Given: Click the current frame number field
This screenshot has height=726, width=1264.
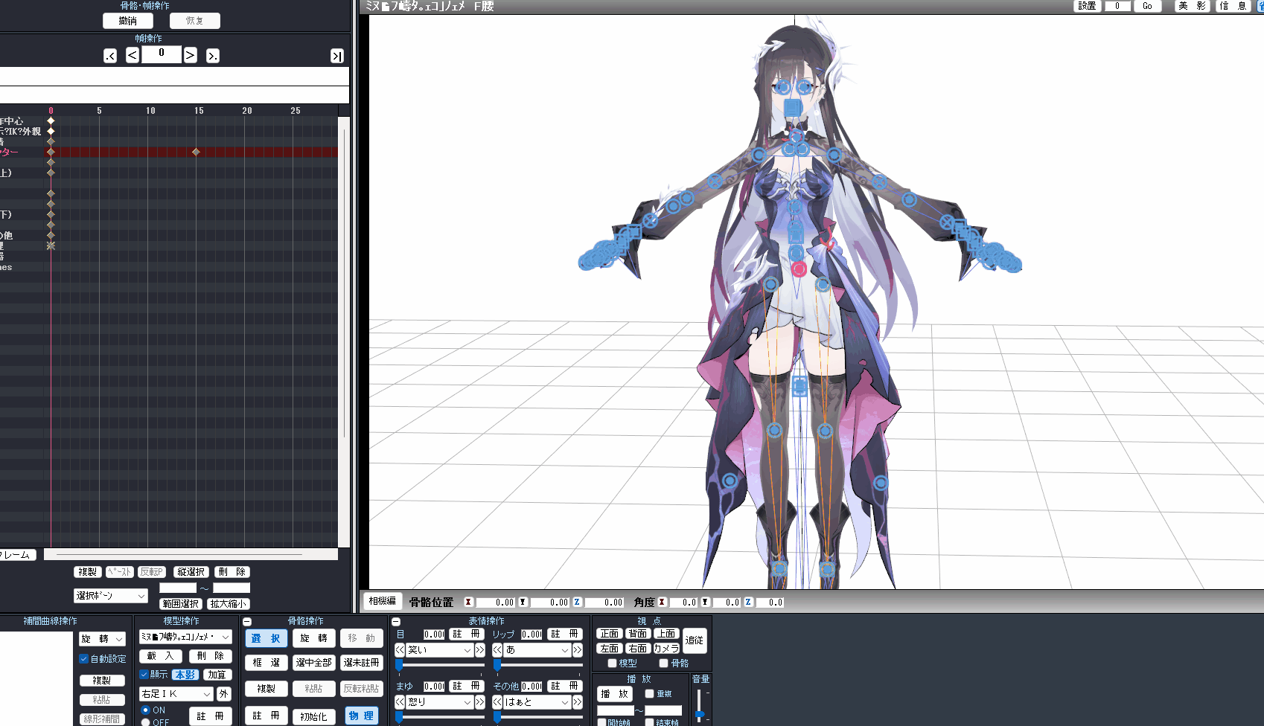Looking at the screenshot, I should click(x=162, y=54).
